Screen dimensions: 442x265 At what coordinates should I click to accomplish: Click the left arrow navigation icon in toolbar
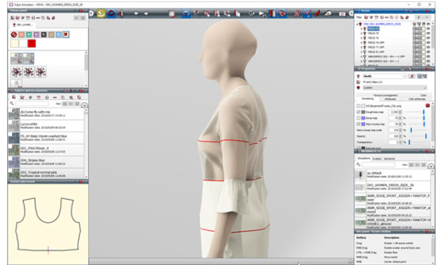136,13
